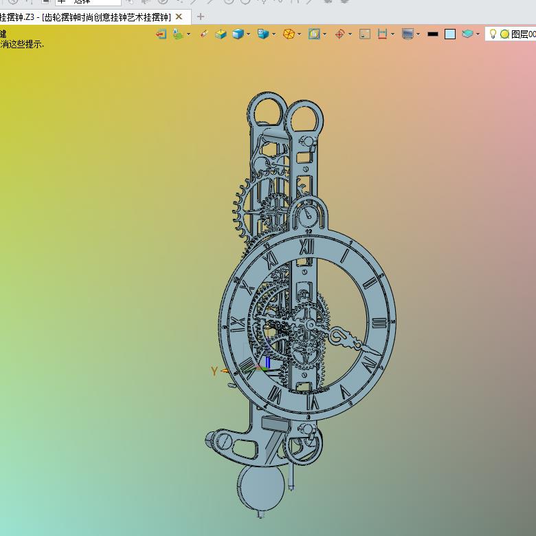
Task: Click the black line color swatch
Action: pyautogui.click(x=433, y=34)
